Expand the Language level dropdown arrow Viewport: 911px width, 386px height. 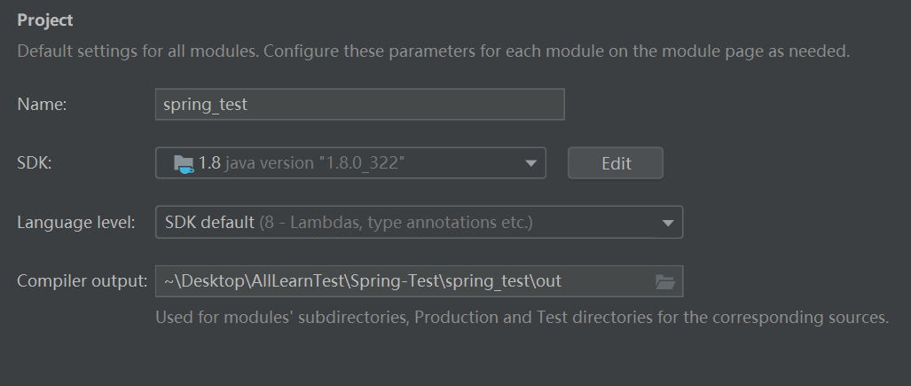668,223
